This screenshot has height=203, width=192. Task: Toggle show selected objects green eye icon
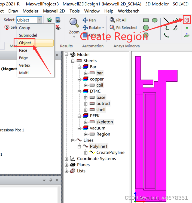[49, 20]
